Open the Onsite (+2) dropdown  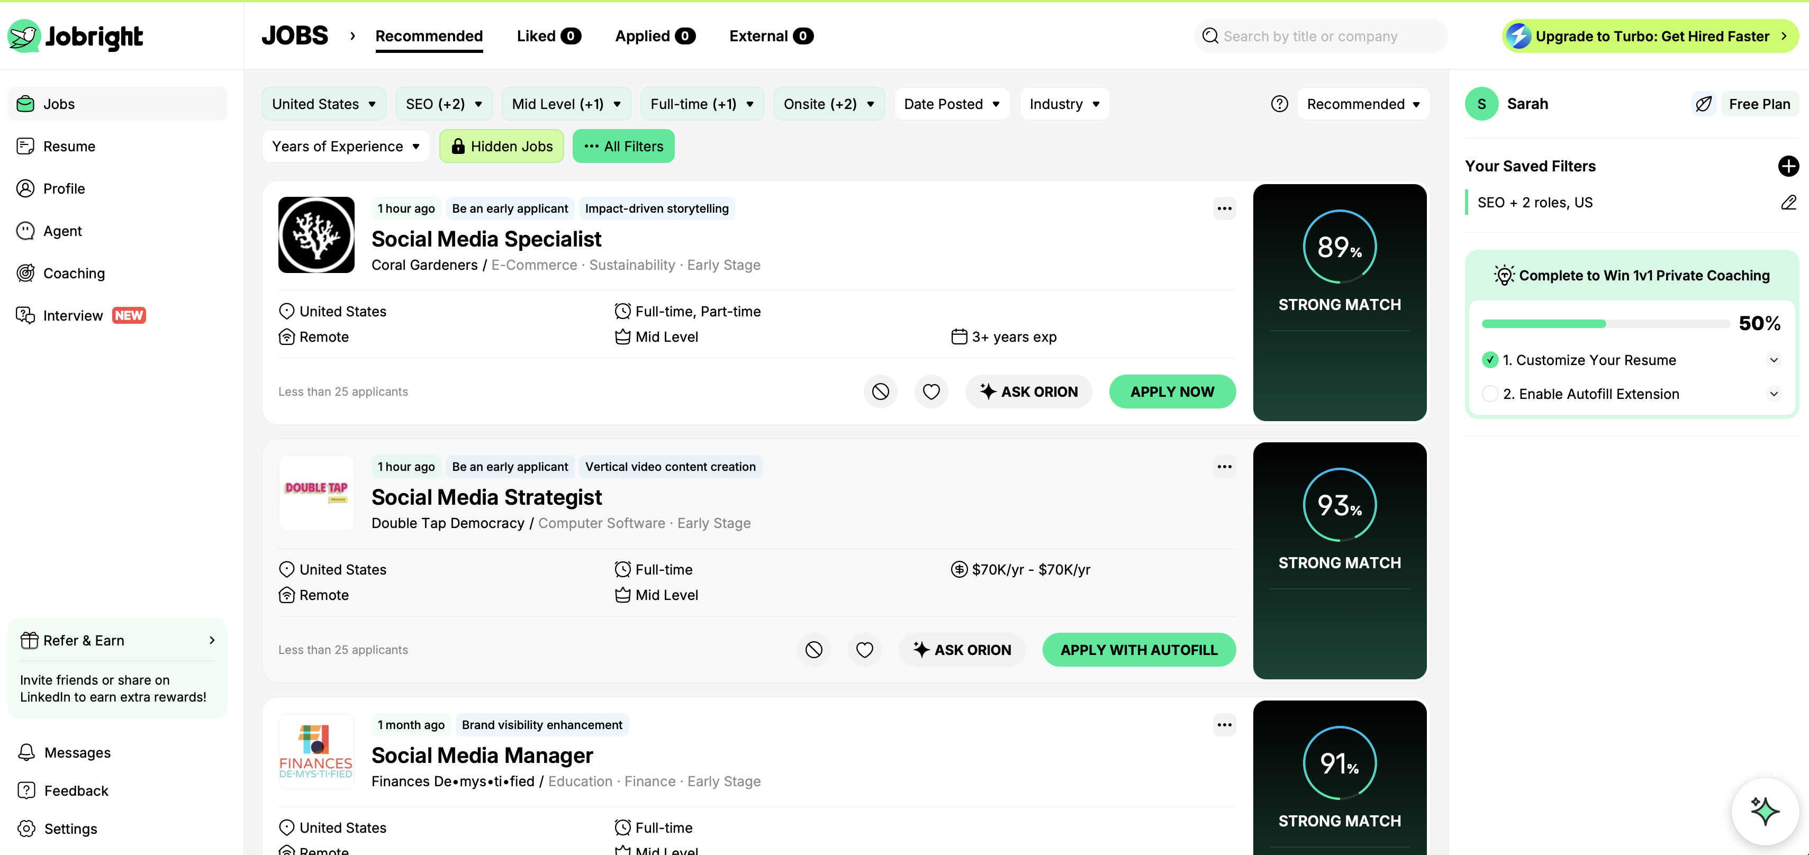(x=829, y=104)
